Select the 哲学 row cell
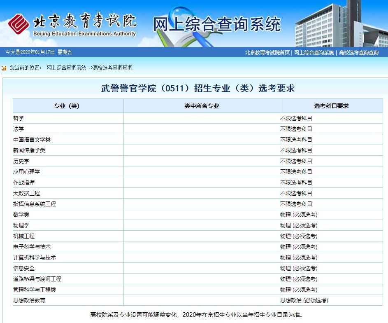This screenshot has width=388, height=323. pyautogui.click(x=68, y=118)
